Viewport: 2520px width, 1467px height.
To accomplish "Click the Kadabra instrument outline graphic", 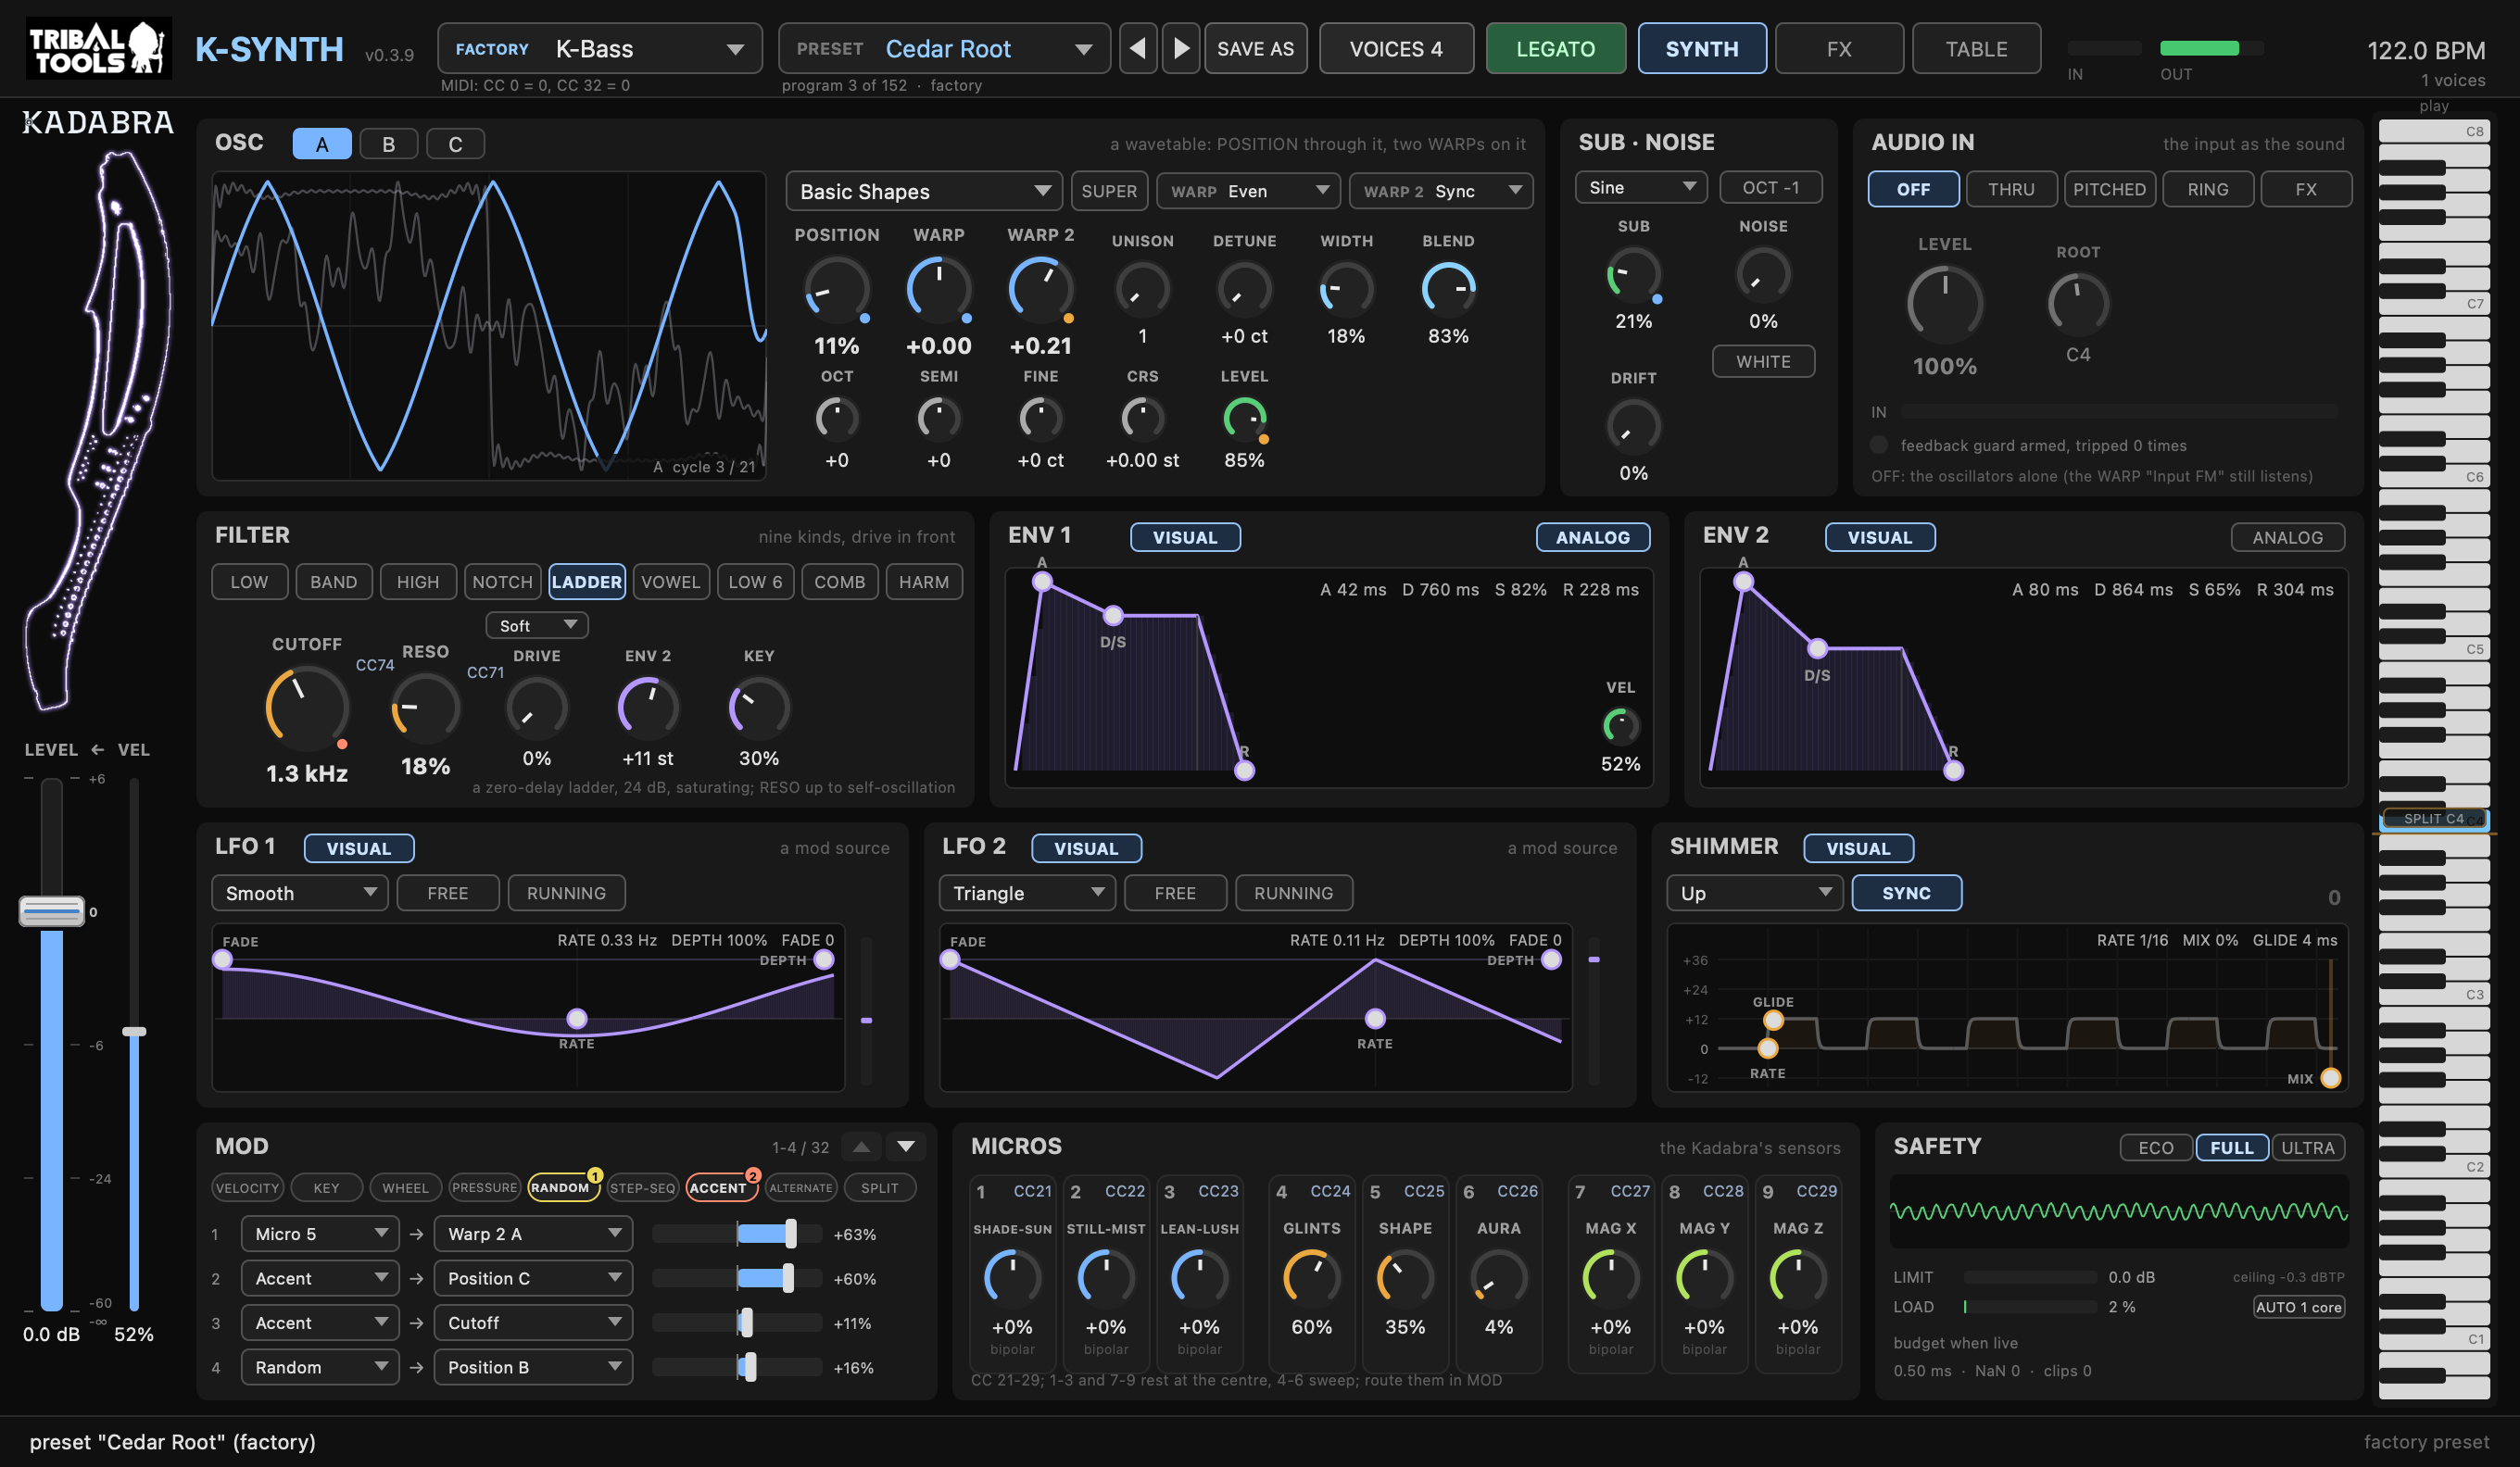I will pos(98,430).
